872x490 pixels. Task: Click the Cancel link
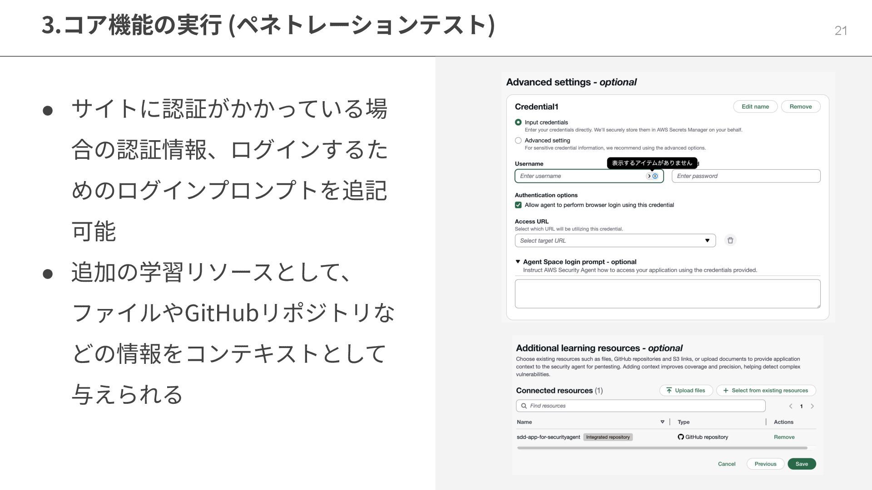coord(726,464)
